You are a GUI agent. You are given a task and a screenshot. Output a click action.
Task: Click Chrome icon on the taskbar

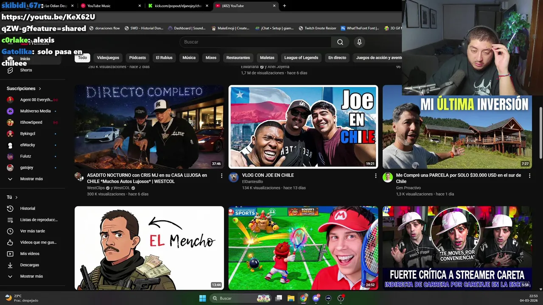(303, 298)
